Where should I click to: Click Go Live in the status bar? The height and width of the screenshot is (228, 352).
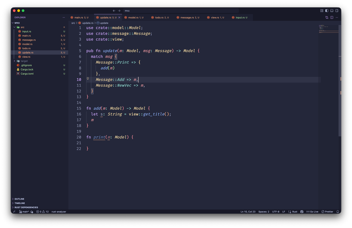(x=312, y=212)
